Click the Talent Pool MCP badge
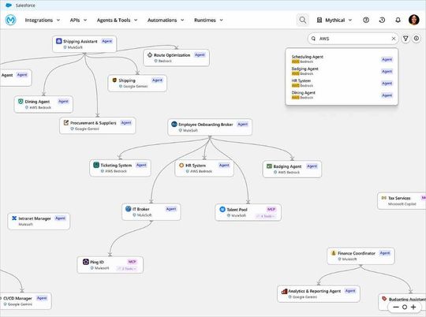The width and height of the screenshot is (426, 317). click(x=271, y=209)
